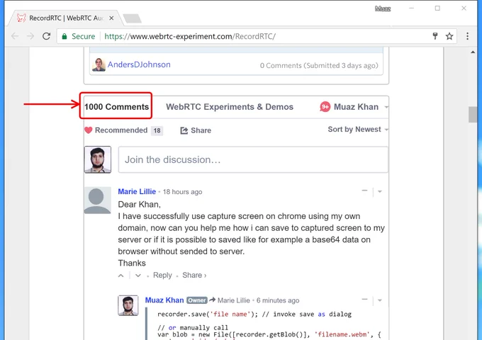Click the Owner badge

(197, 300)
